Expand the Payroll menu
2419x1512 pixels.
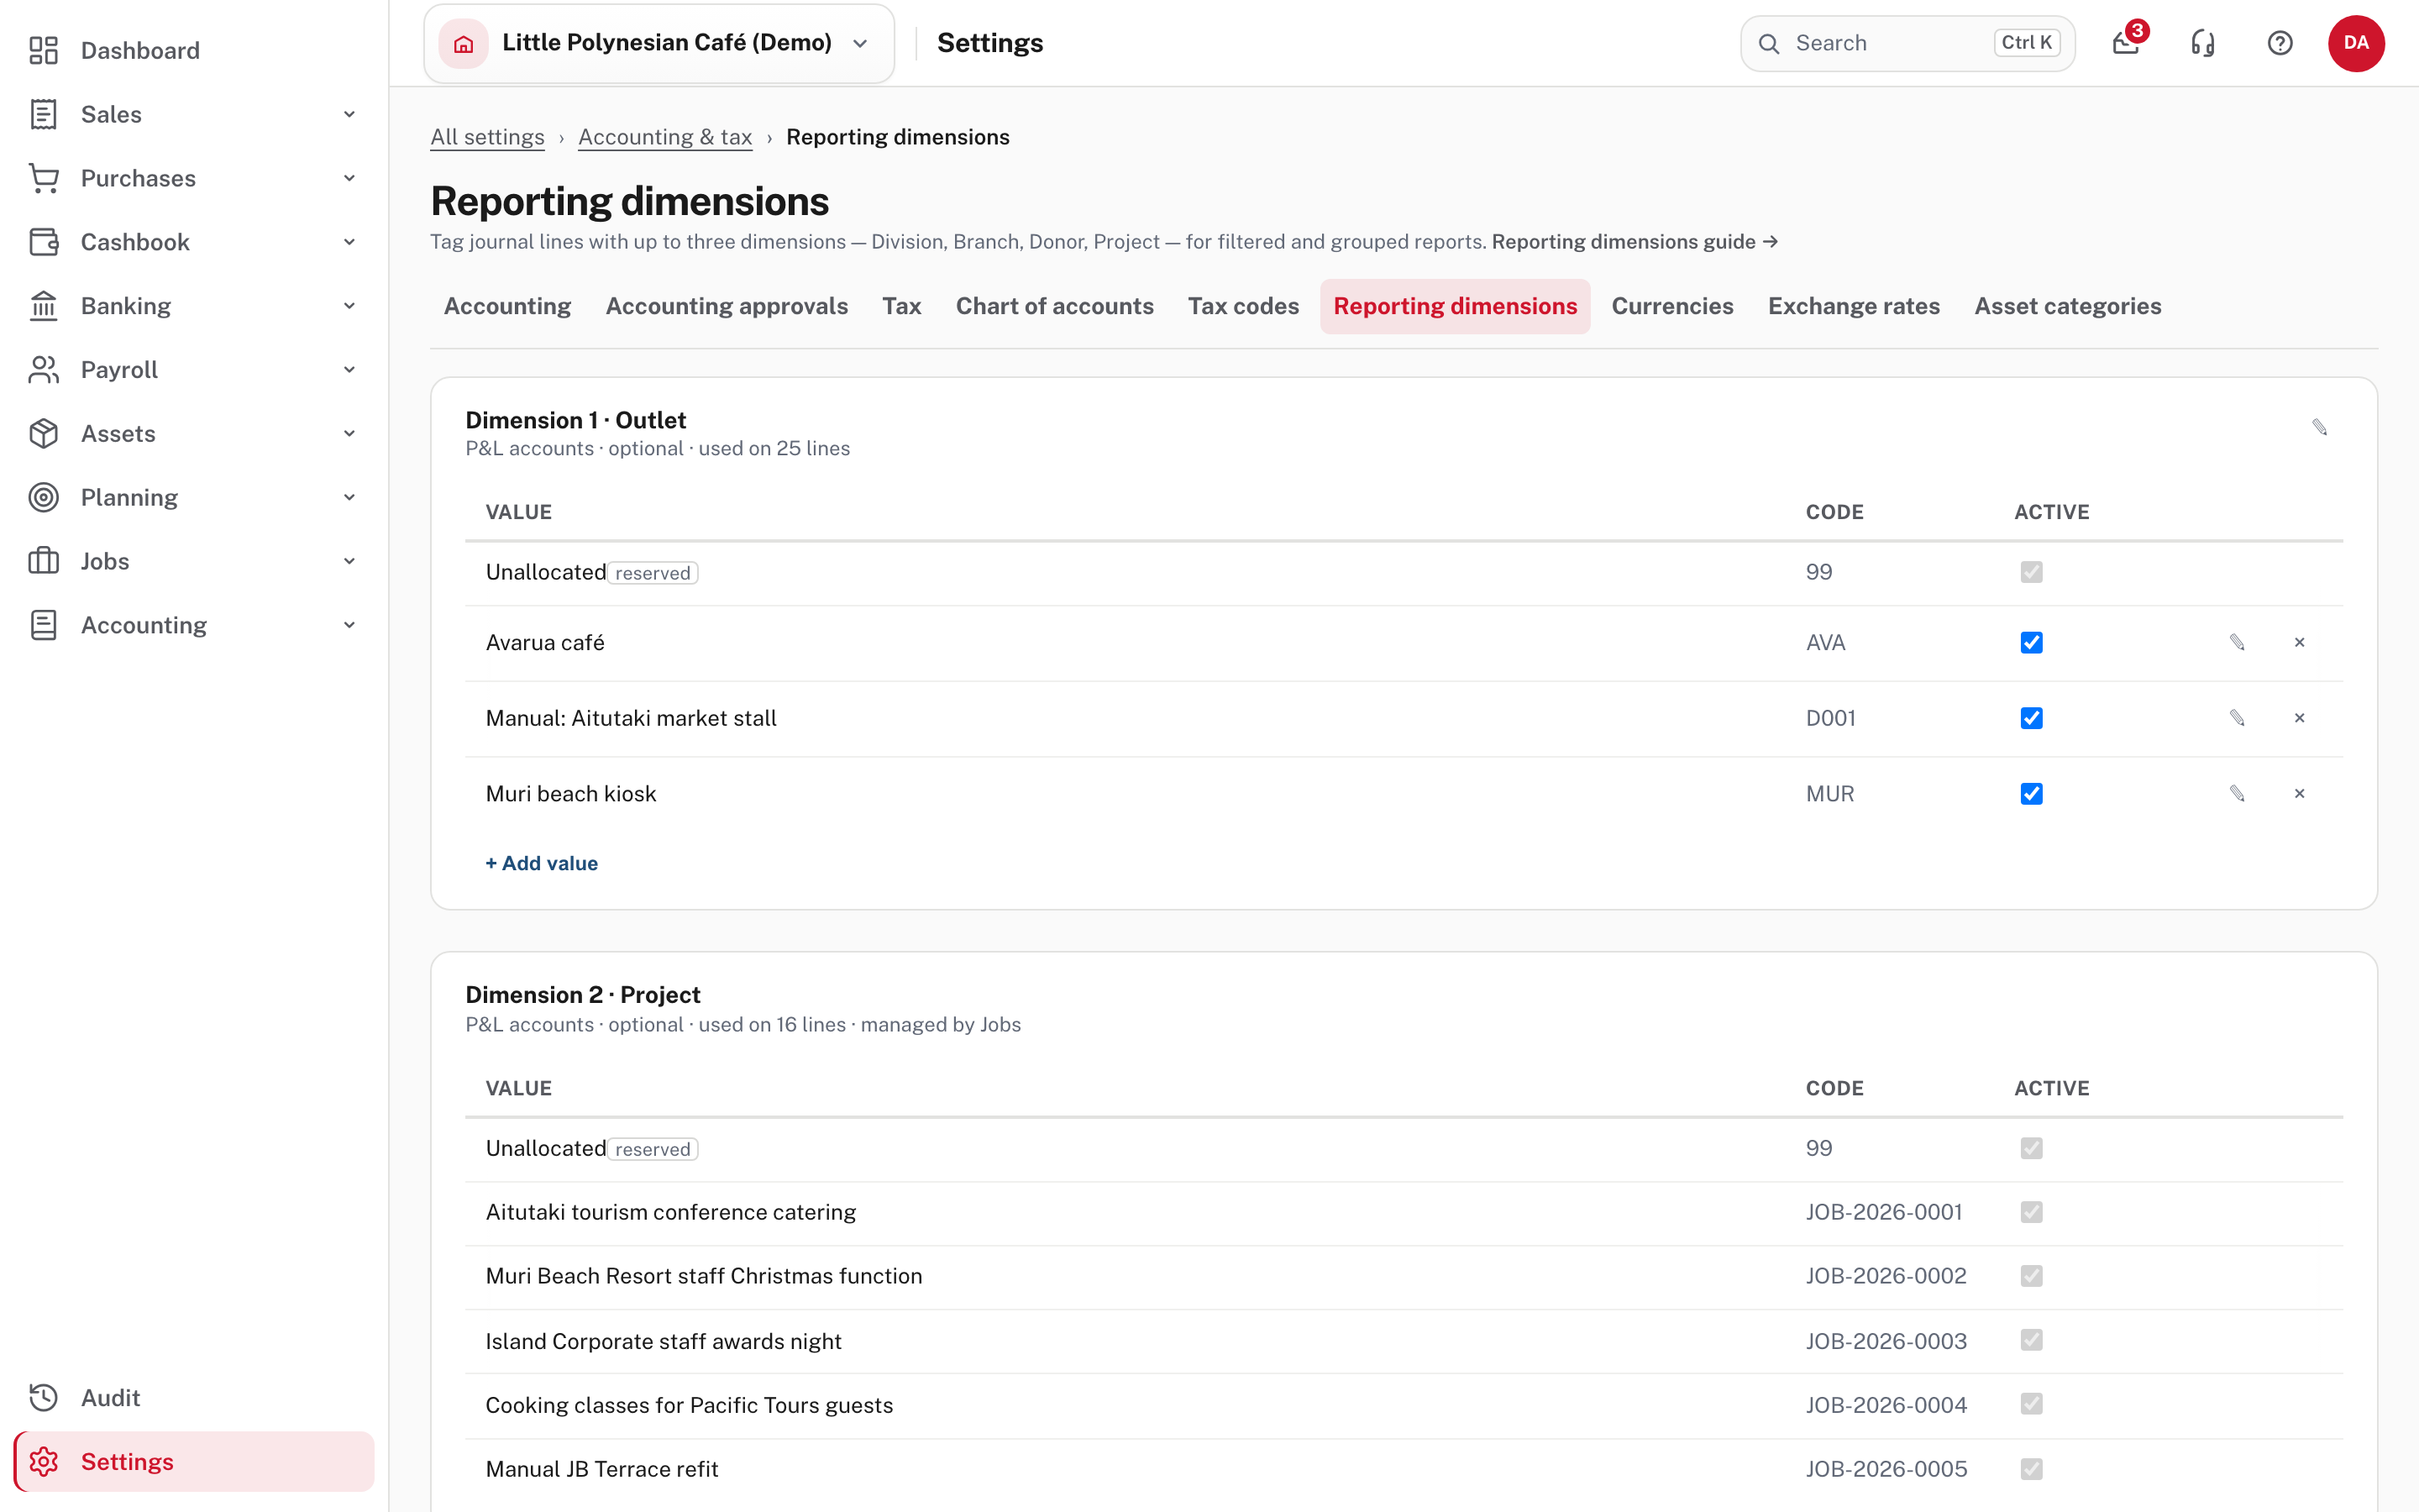[194, 370]
